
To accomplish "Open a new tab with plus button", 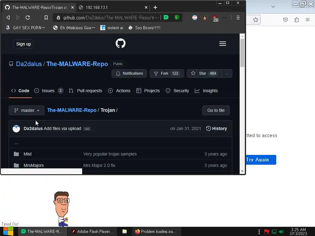I will 155,7.
